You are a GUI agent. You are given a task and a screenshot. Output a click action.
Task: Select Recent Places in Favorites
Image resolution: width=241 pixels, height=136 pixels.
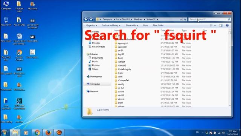[98, 46]
